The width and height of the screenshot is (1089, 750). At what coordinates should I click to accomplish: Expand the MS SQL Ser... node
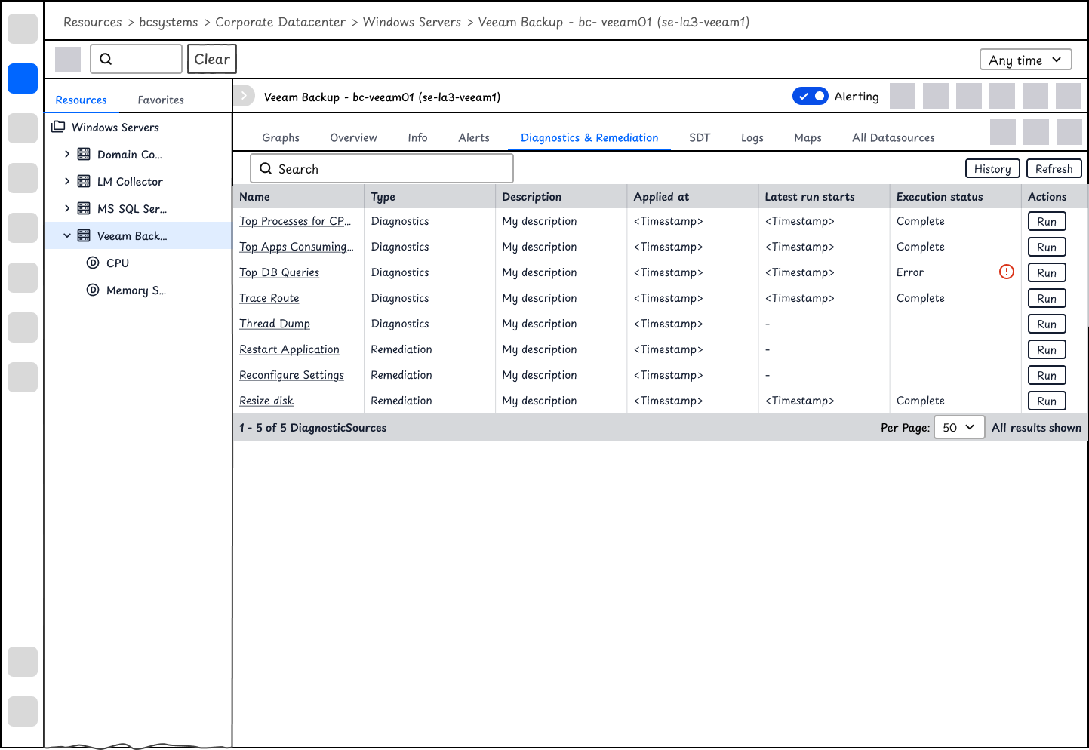(x=67, y=208)
